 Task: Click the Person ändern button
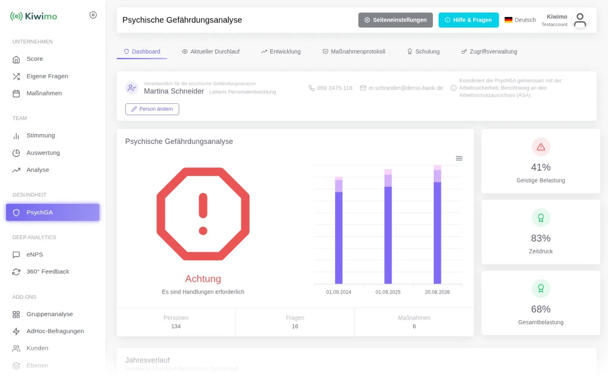152,109
